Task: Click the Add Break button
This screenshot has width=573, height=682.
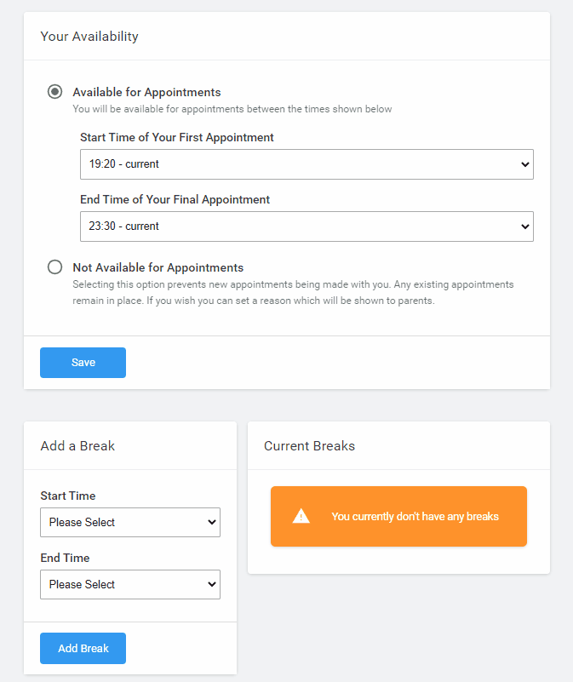Action: (83, 648)
